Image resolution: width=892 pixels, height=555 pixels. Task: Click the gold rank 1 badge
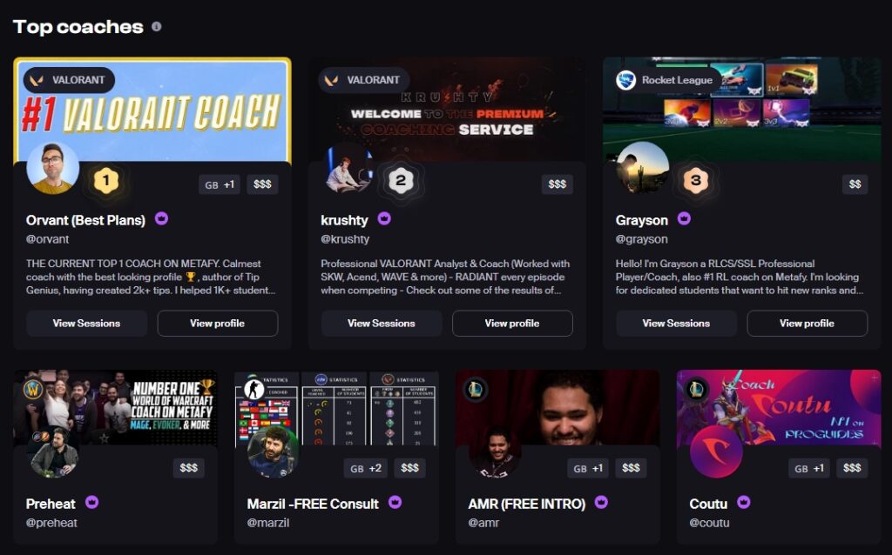105,181
